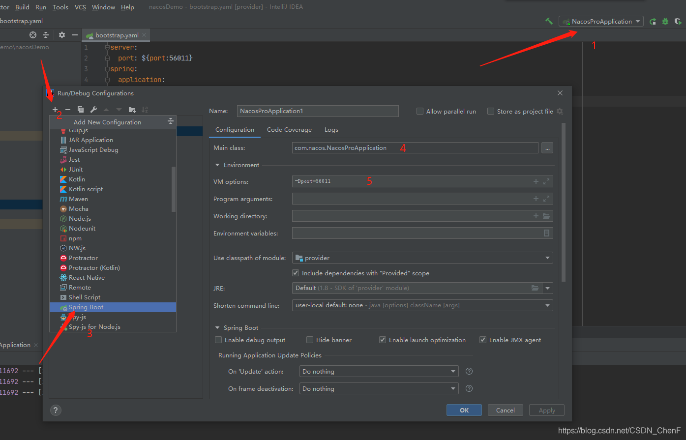Click the Sort Configurations alphabetically icon
The width and height of the screenshot is (686, 440).
pyautogui.click(x=145, y=110)
